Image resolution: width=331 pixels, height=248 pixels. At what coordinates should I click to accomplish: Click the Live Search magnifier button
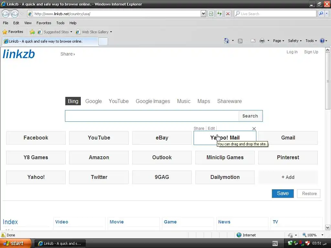click(321, 14)
